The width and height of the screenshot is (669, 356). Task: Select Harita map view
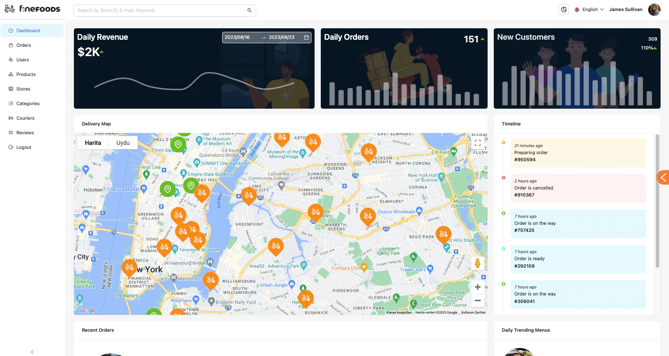click(x=93, y=143)
